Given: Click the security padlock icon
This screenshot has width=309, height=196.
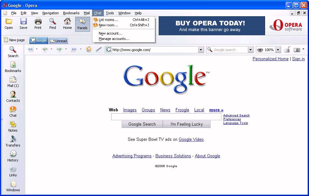Looking at the screenshot, I should [x=287, y=49].
